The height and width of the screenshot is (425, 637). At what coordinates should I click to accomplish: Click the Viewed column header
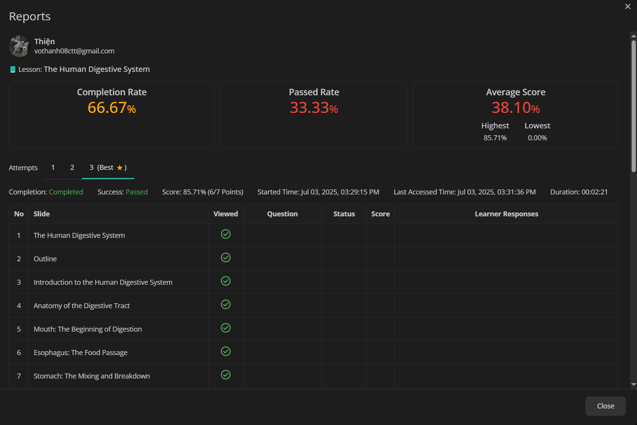[226, 214]
